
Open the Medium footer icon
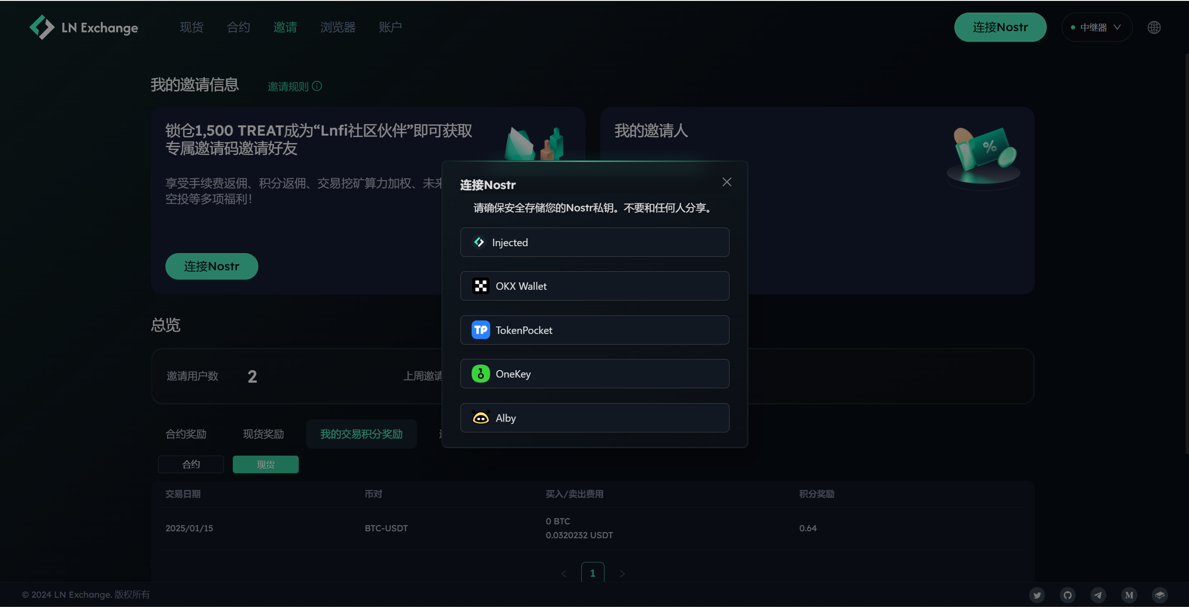click(x=1129, y=595)
